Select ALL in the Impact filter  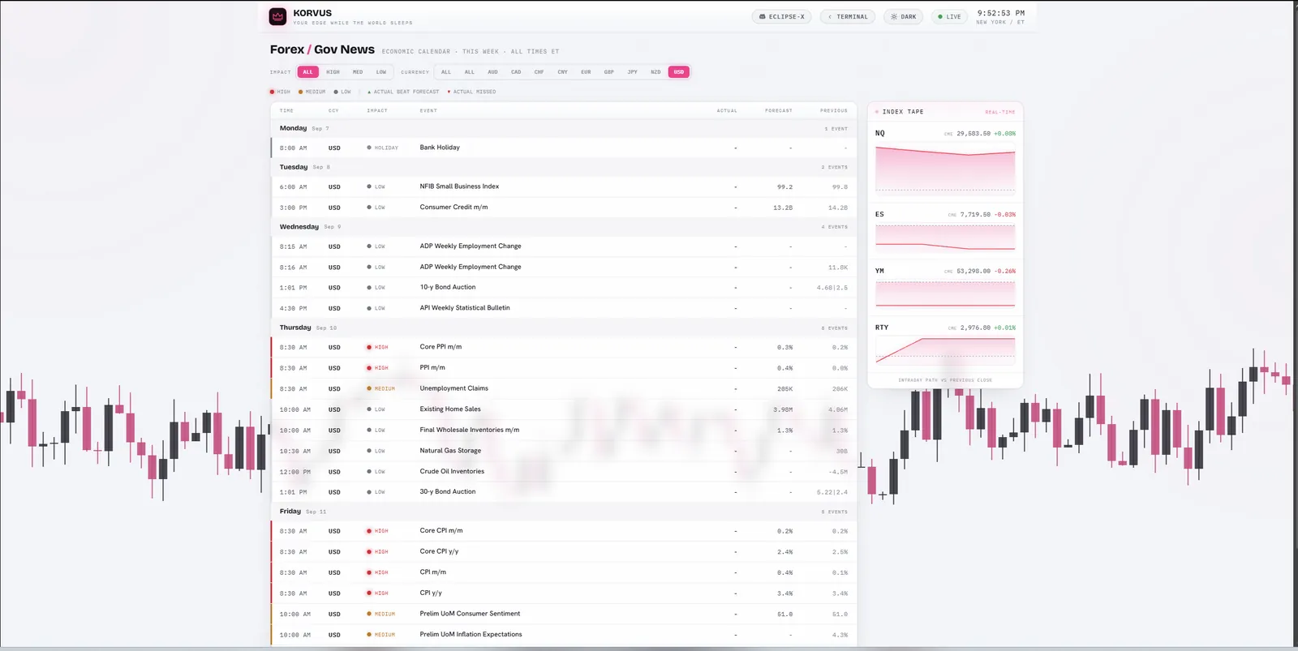[x=307, y=72]
